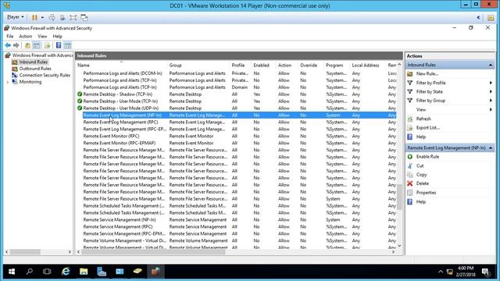Click the Properties action link

click(426, 193)
